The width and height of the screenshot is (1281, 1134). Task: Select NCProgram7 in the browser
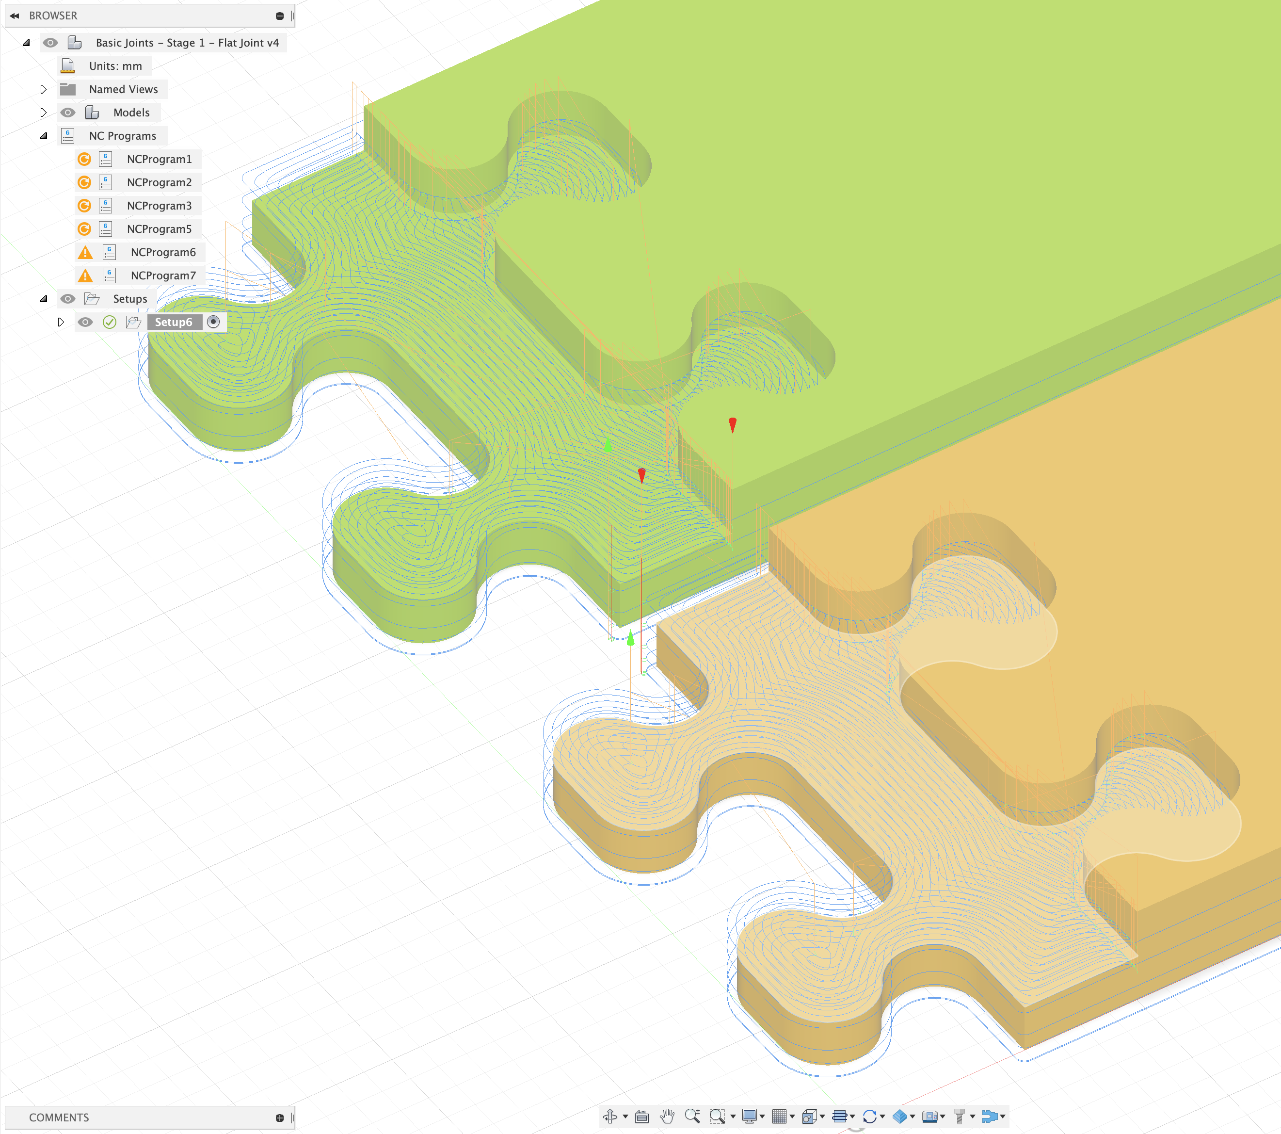click(x=163, y=276)
